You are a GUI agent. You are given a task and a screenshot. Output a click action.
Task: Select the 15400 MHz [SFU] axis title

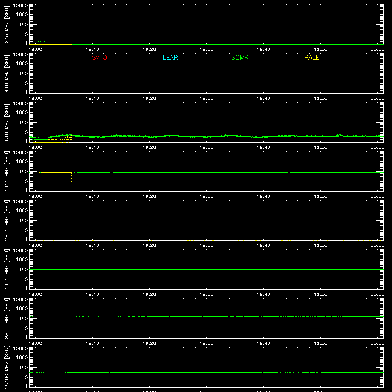(x=6, y=367)
